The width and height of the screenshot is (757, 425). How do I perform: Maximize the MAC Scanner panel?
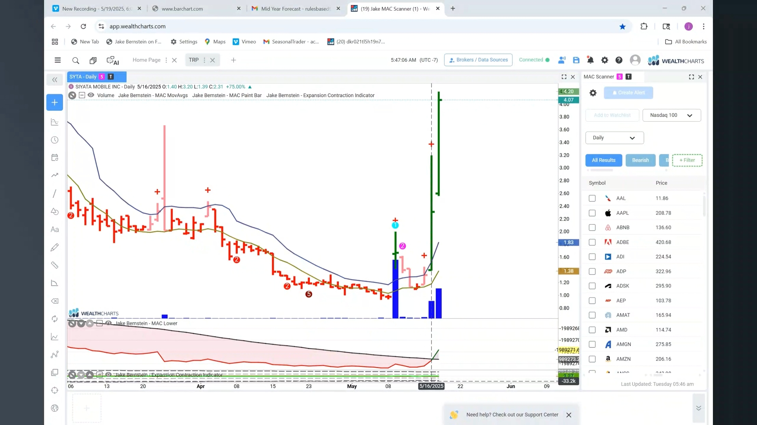click(x=691, y=77)
